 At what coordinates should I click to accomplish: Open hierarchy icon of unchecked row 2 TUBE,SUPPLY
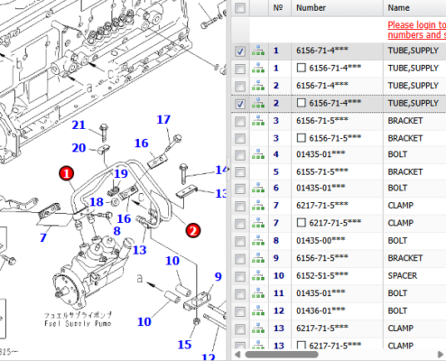pyautogui.click(x=258, y=86)
